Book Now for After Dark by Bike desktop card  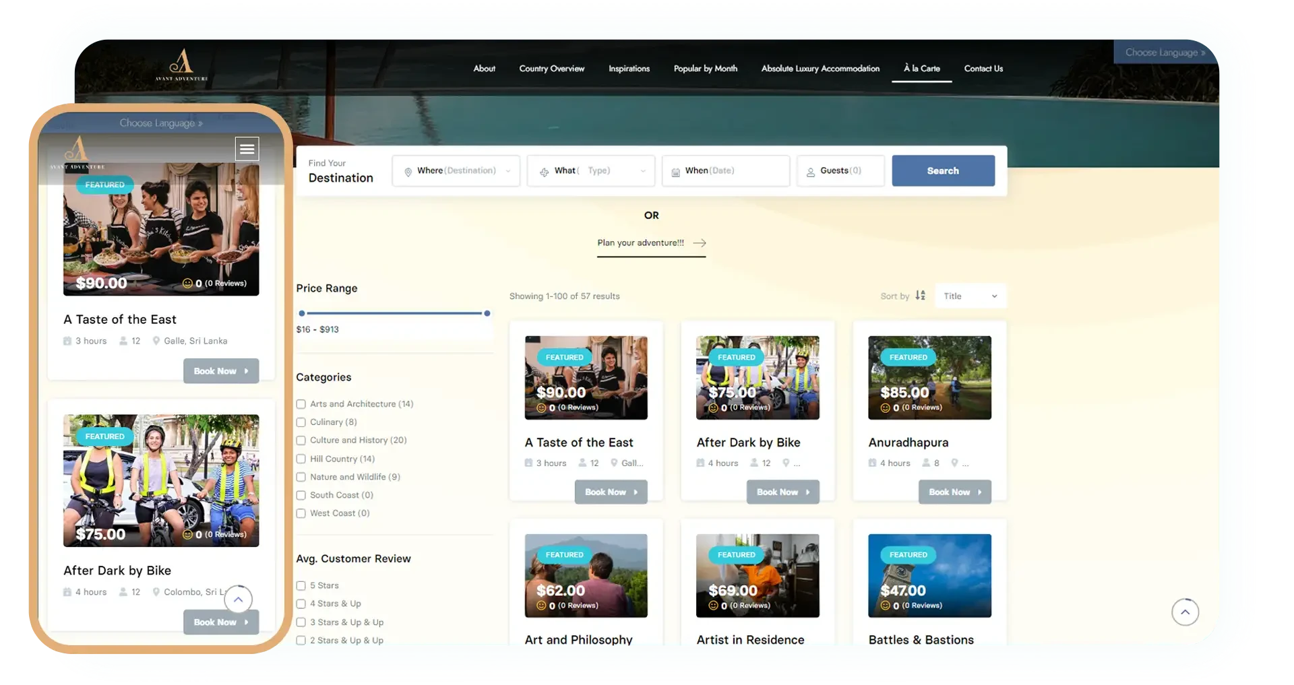[782, 492]
